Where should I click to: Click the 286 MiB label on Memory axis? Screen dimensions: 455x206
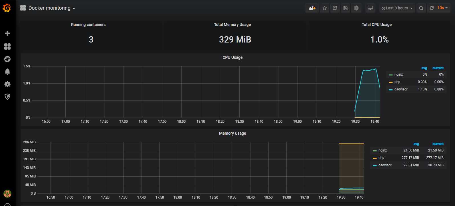[29, 142]
